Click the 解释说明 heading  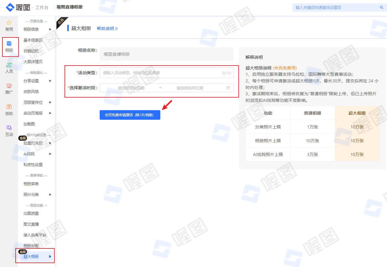coord(254,57)
